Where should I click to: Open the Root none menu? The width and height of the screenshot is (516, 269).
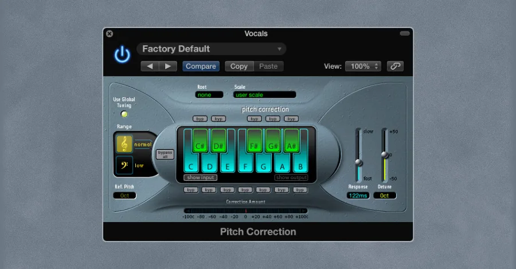click(209, 95)
